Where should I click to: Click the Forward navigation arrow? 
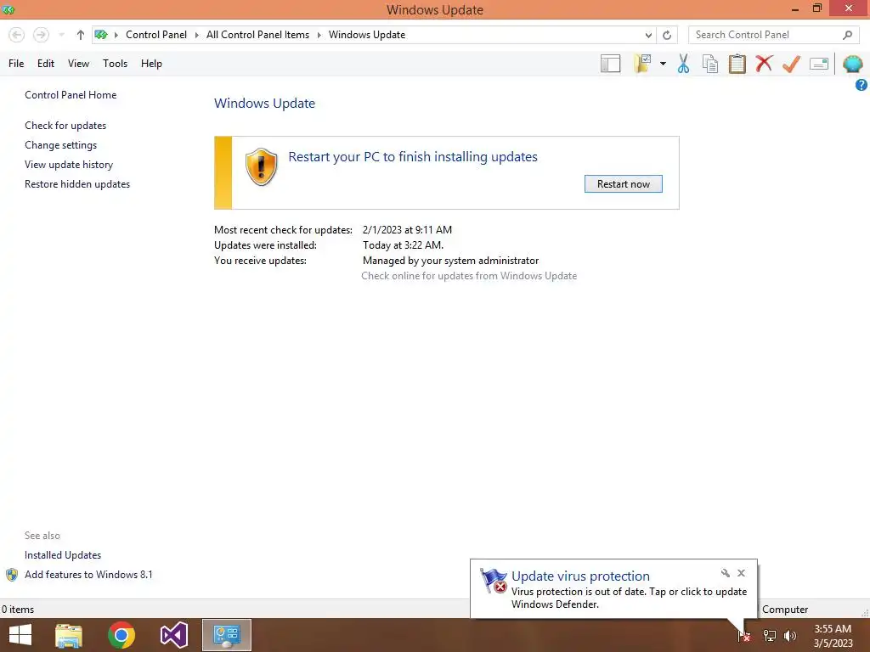click(x=41, y=35)
